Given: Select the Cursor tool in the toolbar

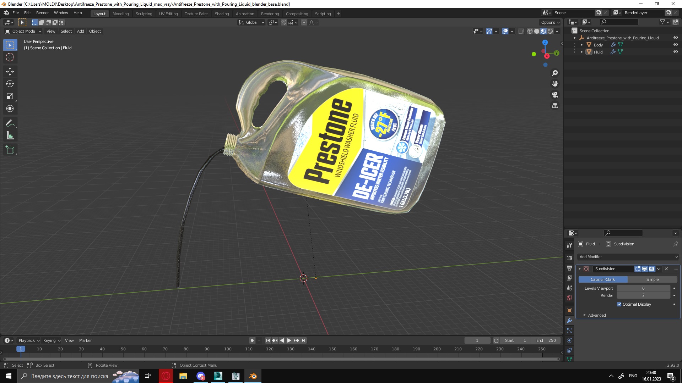Looking at the screenshot, I should coord(10,57).
